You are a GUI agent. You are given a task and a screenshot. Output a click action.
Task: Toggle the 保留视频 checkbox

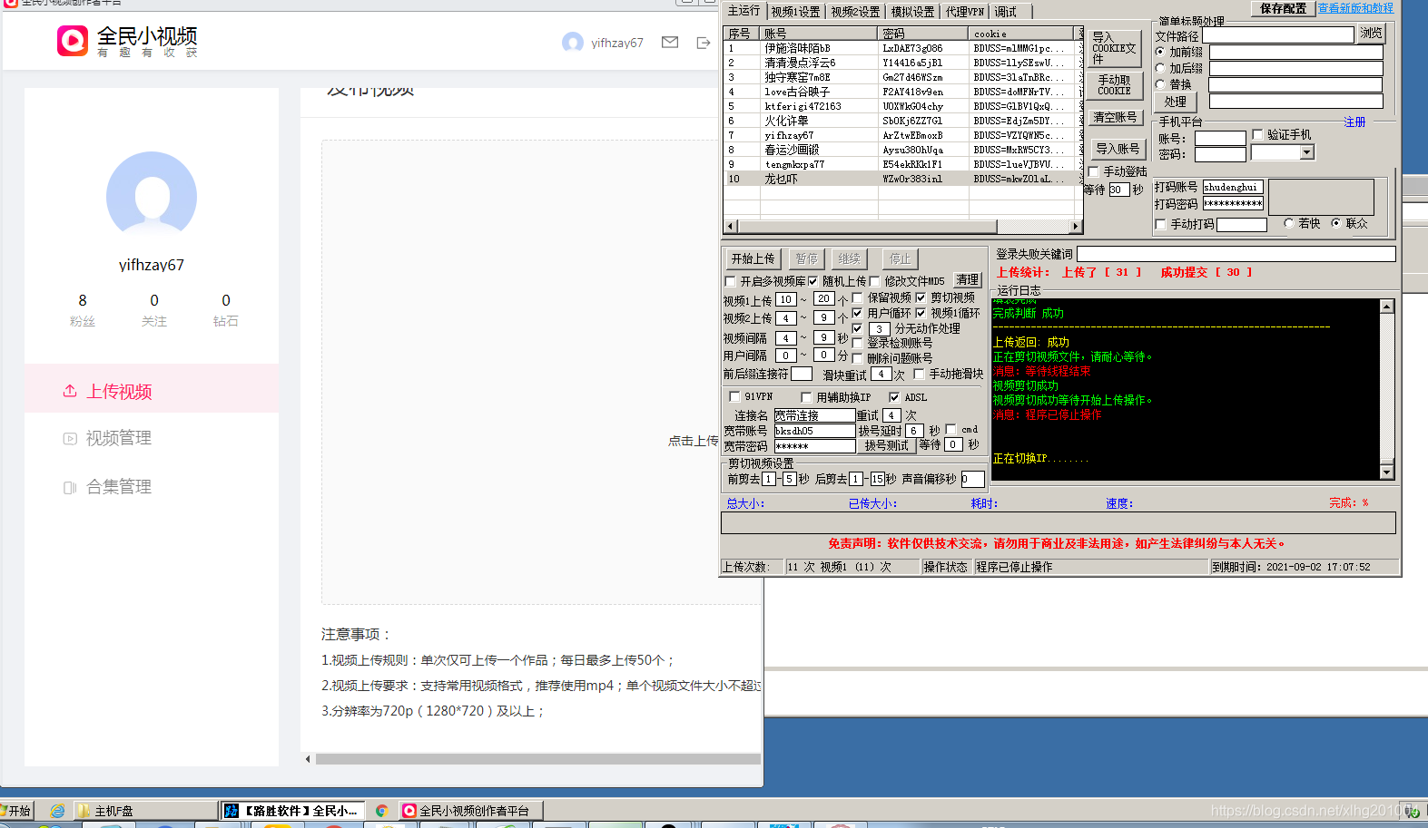click(x=857, y=297)
